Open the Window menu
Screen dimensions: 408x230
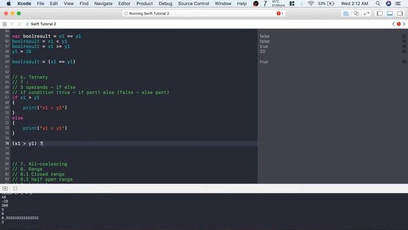coord(222,3)
